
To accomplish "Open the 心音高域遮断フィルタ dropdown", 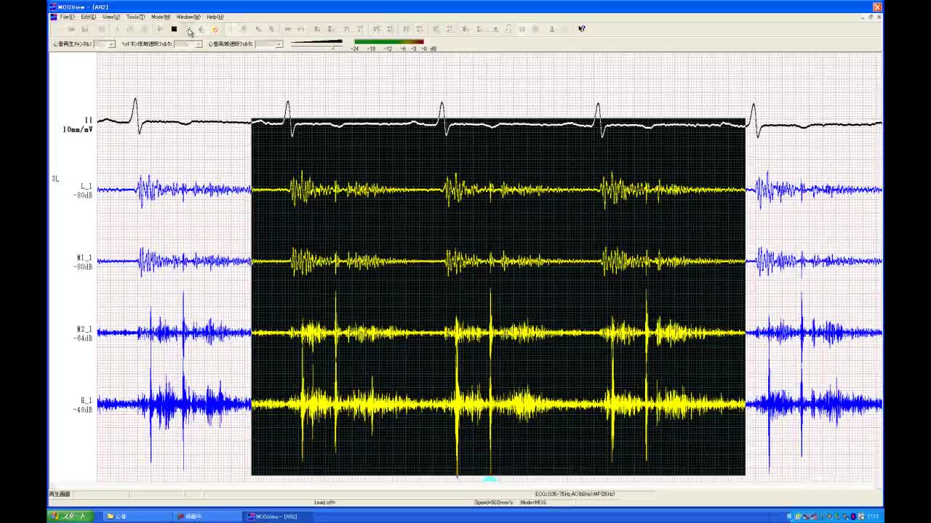I will tap(278, 44).
